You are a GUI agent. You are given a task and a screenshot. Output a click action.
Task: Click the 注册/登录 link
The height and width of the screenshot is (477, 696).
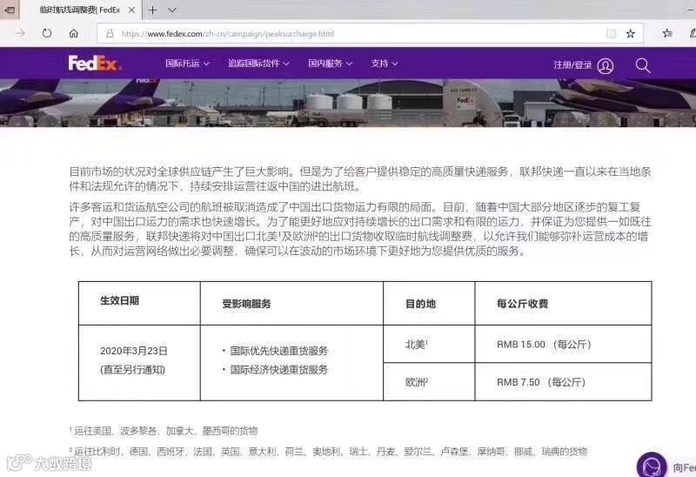tap(572, 65)
